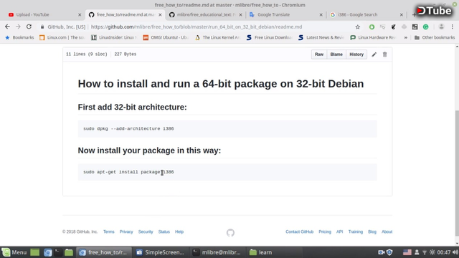Open the Status footer link
459x258 pixels.
click(x=164, y=231)
